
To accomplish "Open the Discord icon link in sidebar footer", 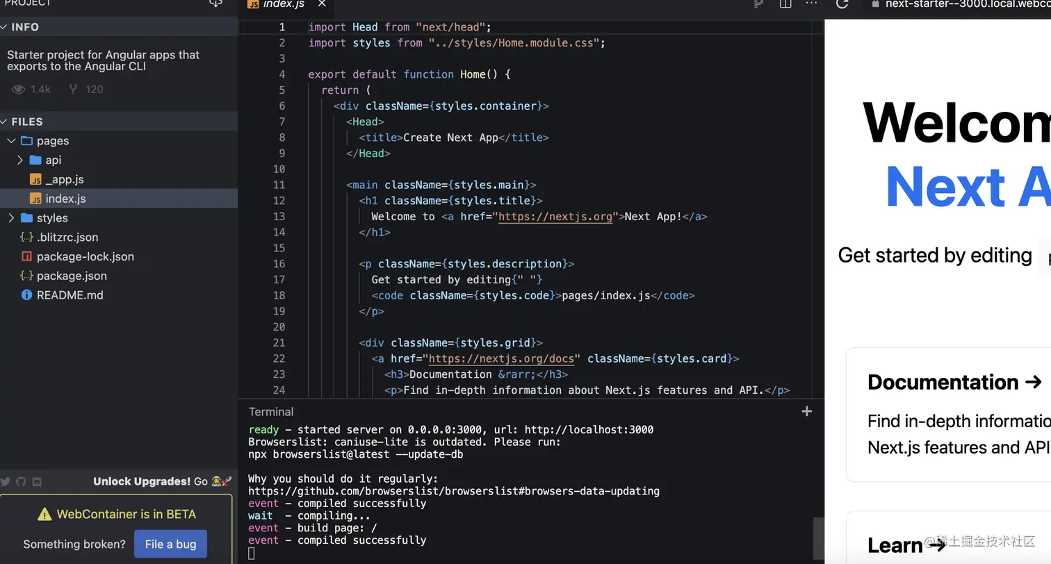I will [x=37, y=481].
